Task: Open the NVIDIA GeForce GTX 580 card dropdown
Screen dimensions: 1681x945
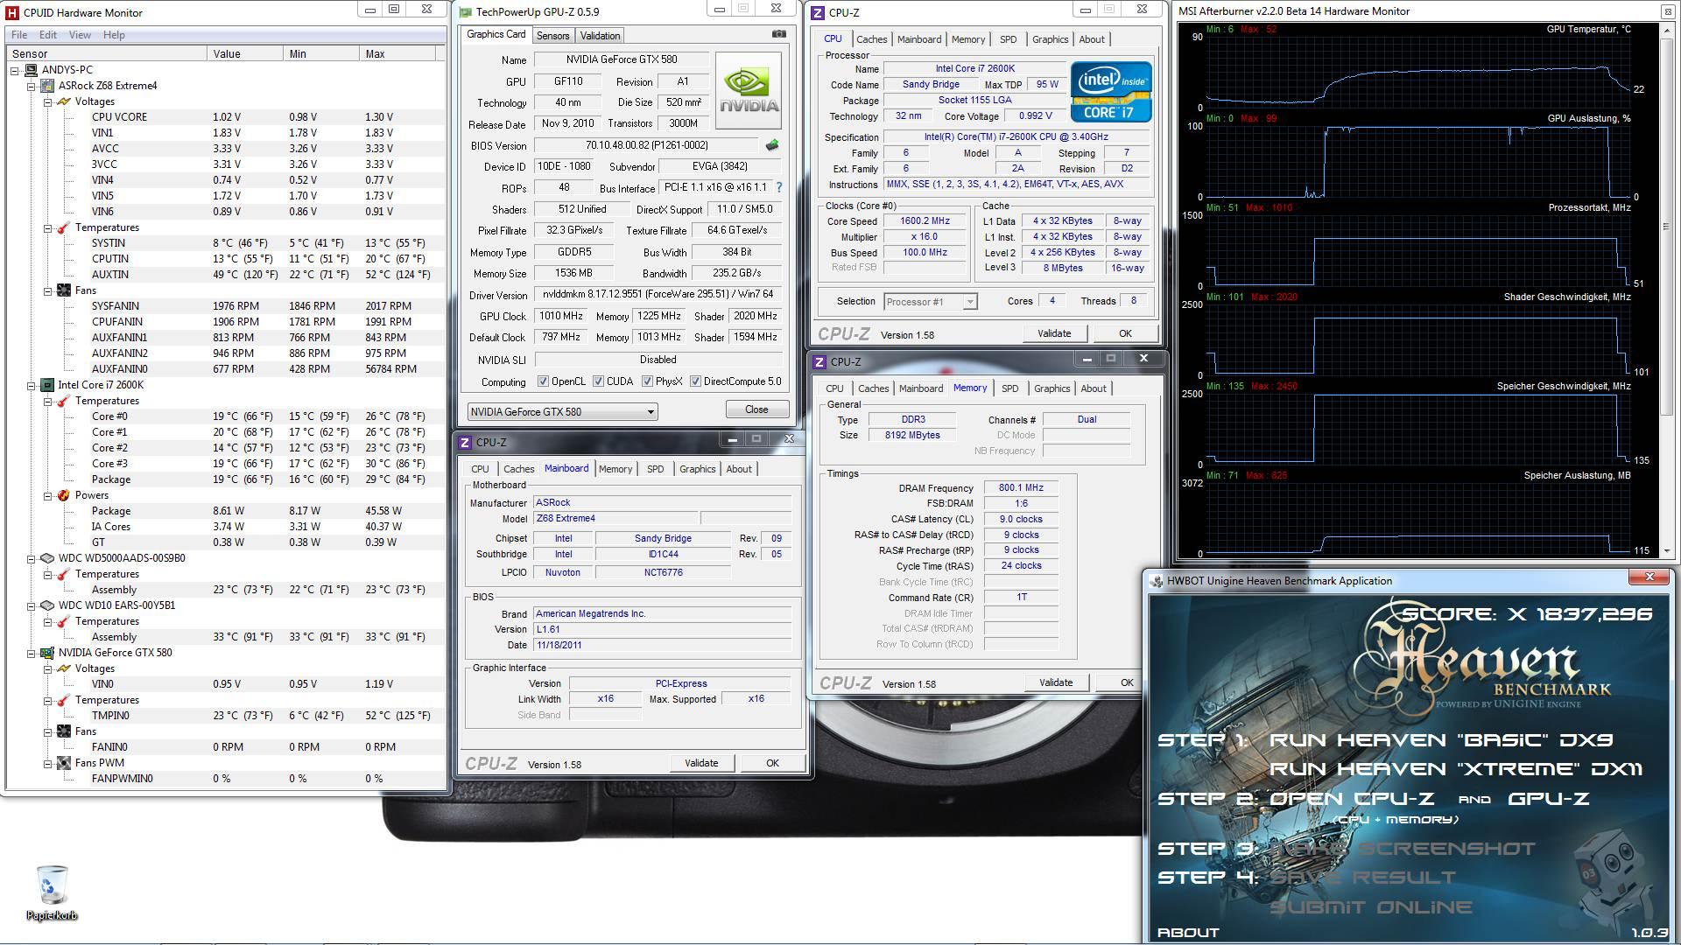Action: 562,411
